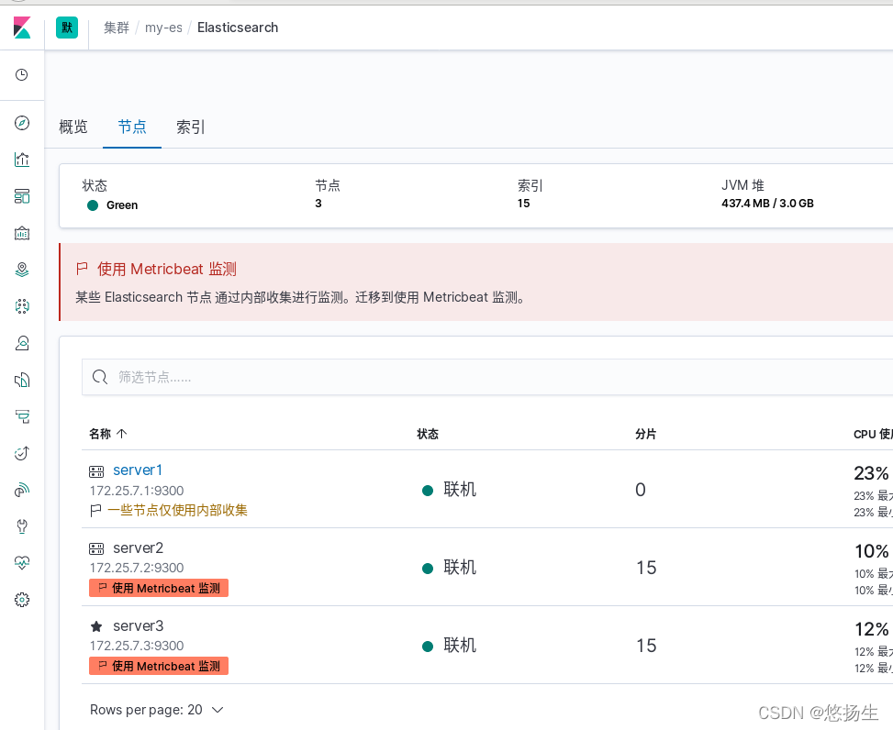Click shard count 0 for server1
The width and height of the screenshot is (893, 730).
click(641, 490)
